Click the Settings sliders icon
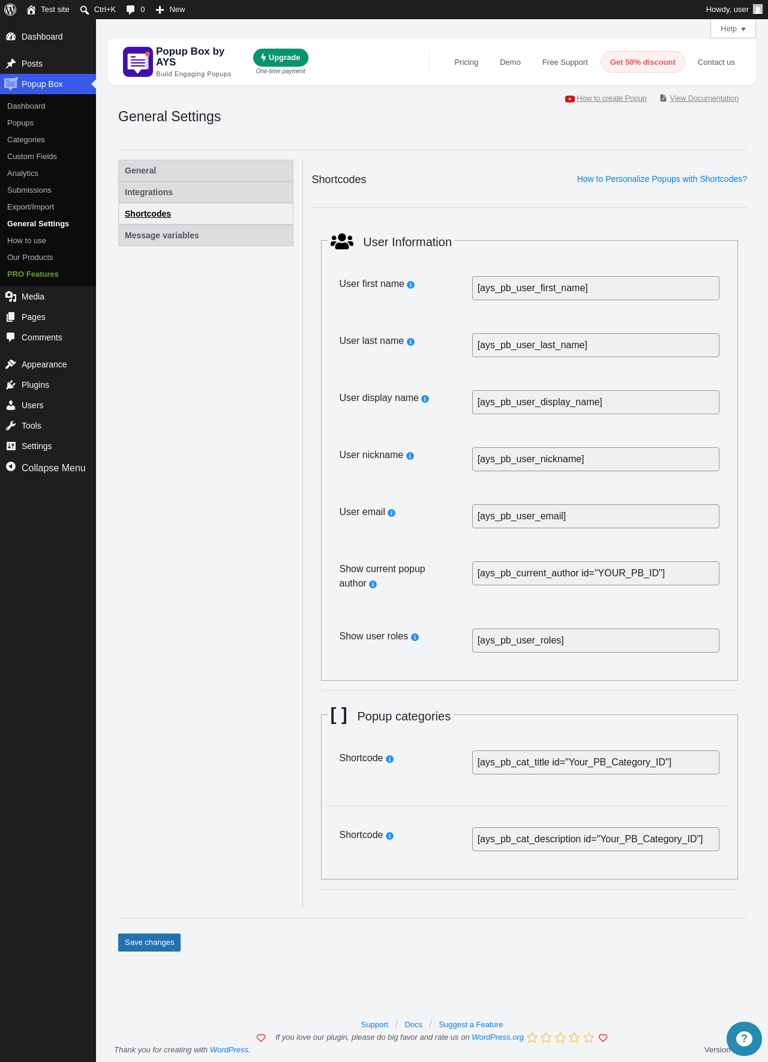Viewport: 768px width, 1062px height. click(11, 446)
